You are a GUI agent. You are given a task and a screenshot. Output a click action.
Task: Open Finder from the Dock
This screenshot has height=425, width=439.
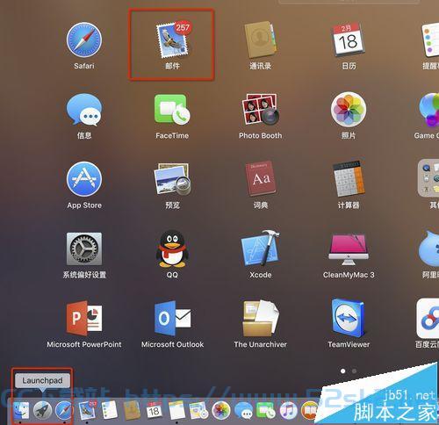(21, 410)
